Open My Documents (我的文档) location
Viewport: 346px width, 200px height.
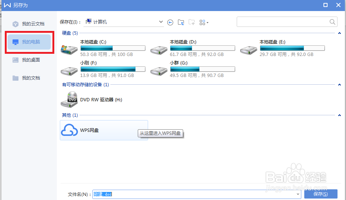pyautogui.click(x=31, y=78)
